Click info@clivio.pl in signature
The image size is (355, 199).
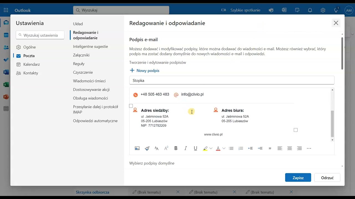(192, 94)
